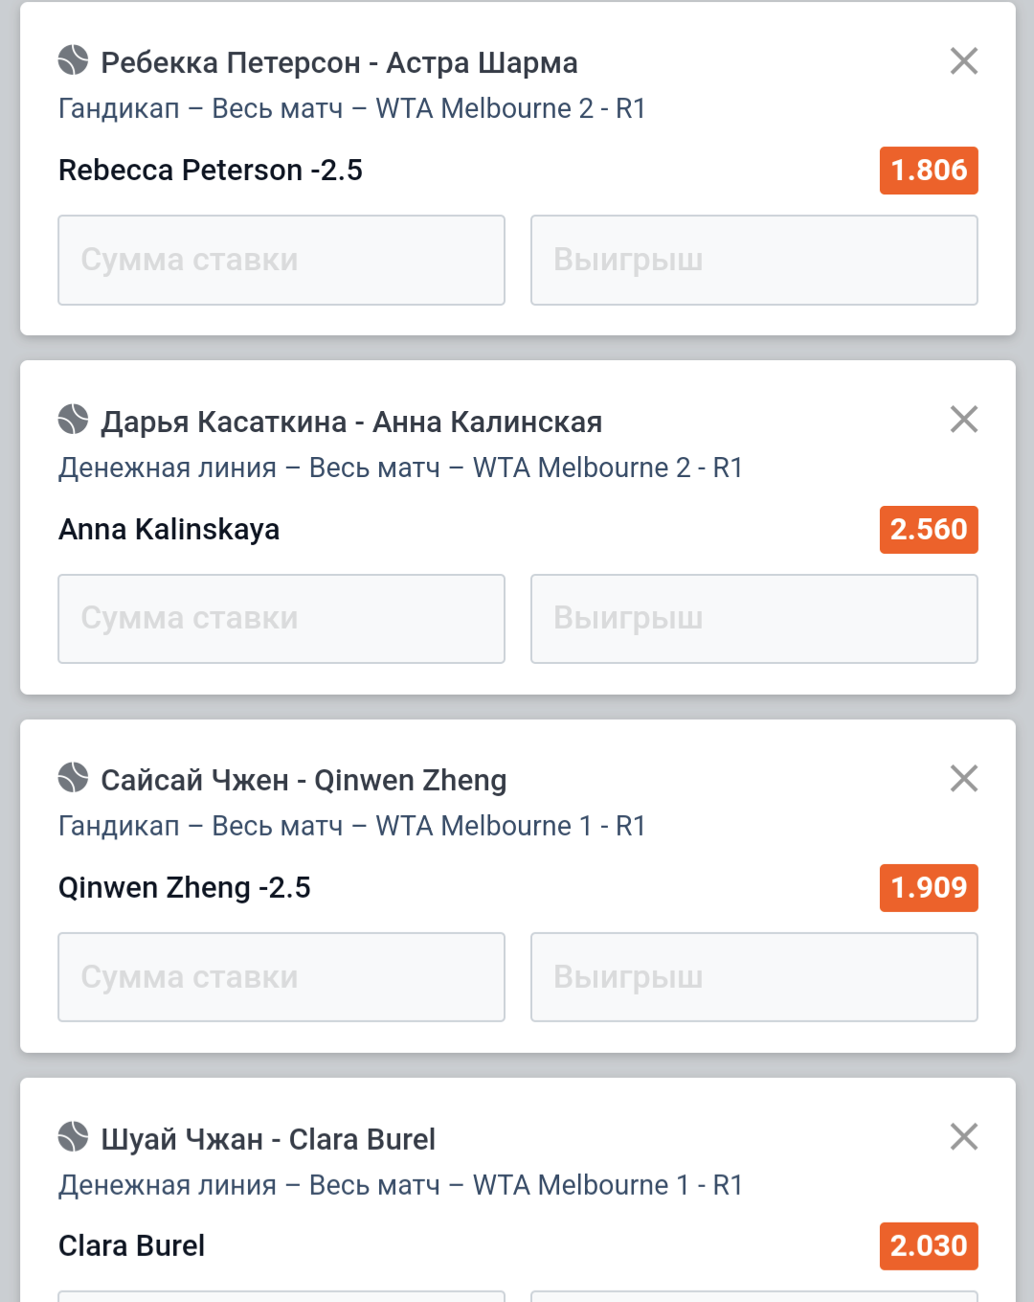Remove the Clara Burel bet
The width and height of the screenshot is (1034, 1302).
[x=963, y=1137]
